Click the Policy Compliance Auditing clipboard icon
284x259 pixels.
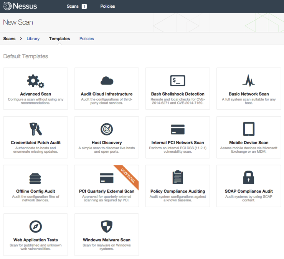(x=178, y=177)
